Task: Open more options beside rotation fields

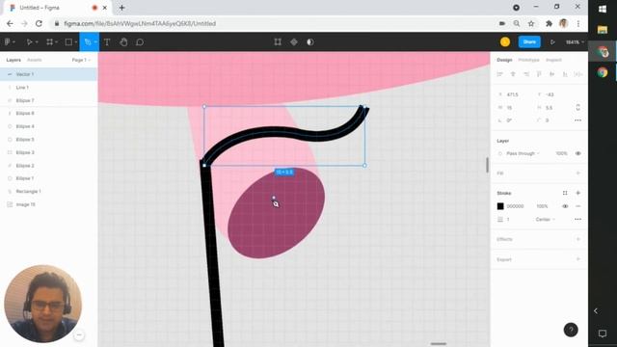Action: (578, 120)
